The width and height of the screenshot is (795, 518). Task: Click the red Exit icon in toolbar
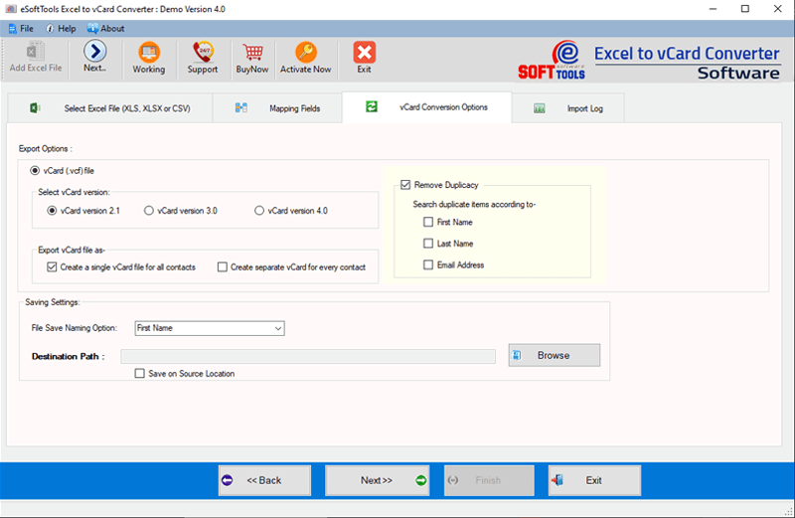[364, 52]
